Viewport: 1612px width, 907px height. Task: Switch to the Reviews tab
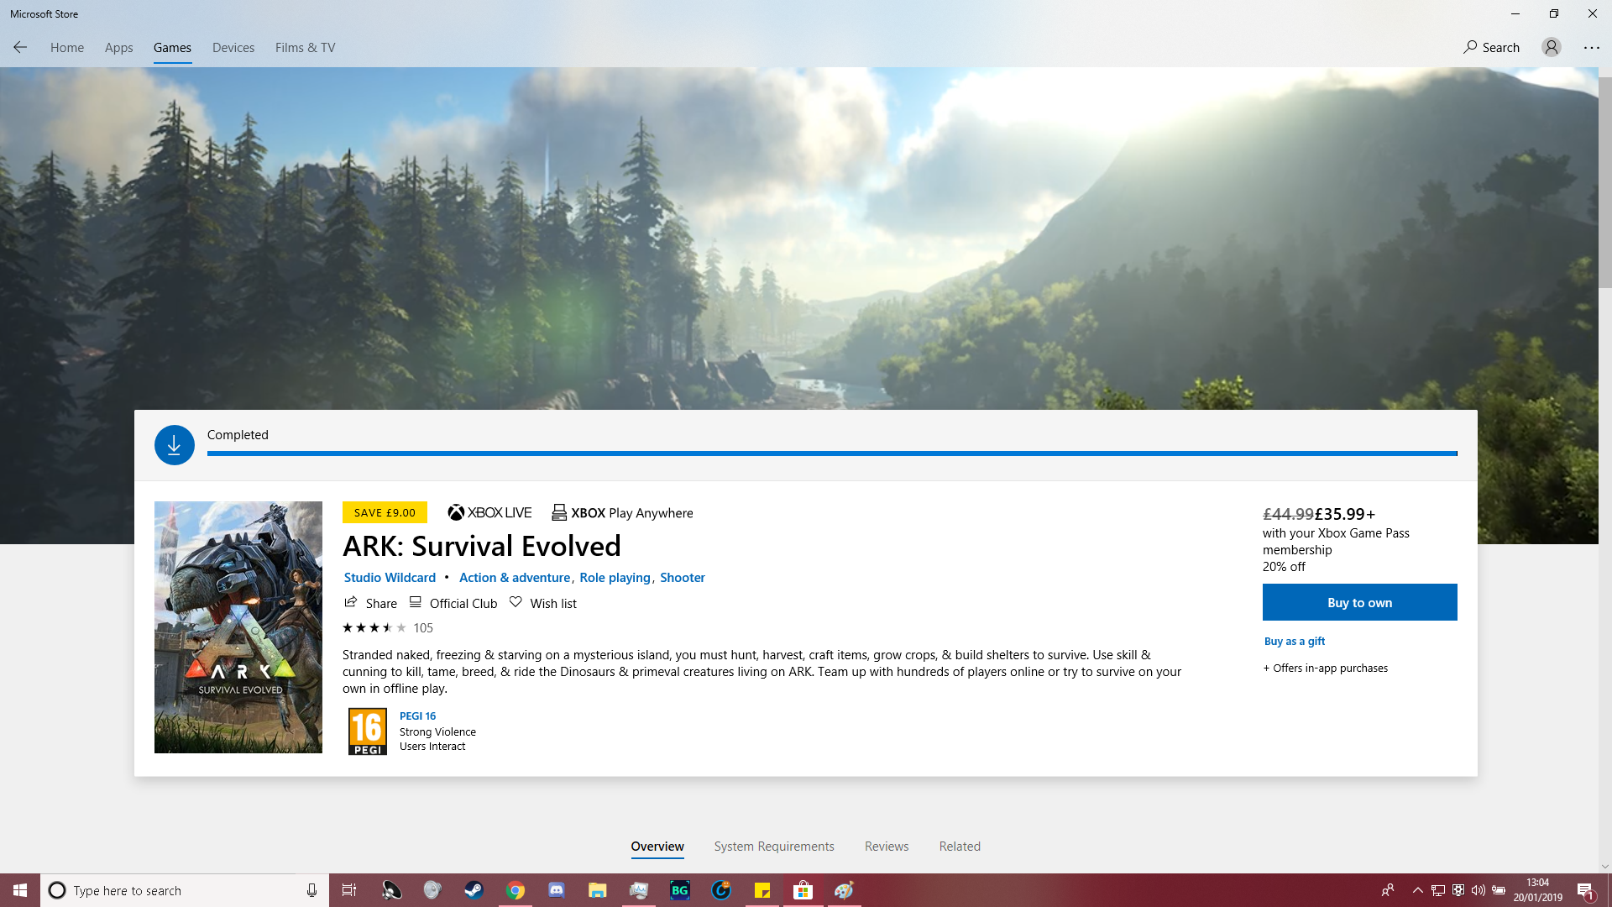pos(887,847)
